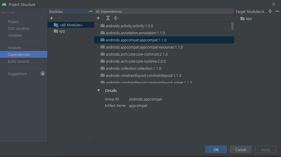The width and height of the screenshot is (281, 157).
Task: Open the Project settings page
Action: (13, 22)
